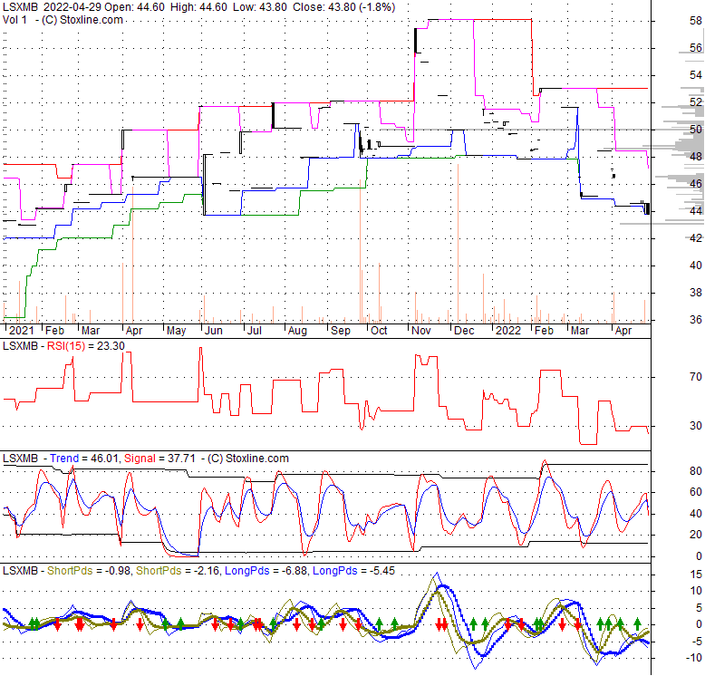Image resolution: width=705 pixels, height=676 pixels.
Task: Jump to the 2022 marker on the time axis
Action: click(x=507, y=332)
